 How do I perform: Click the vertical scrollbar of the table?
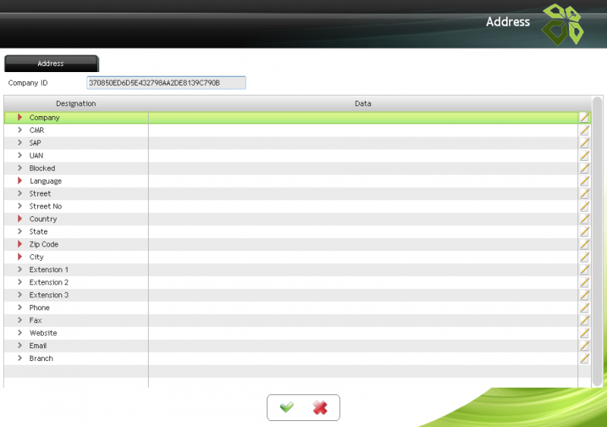598,242
